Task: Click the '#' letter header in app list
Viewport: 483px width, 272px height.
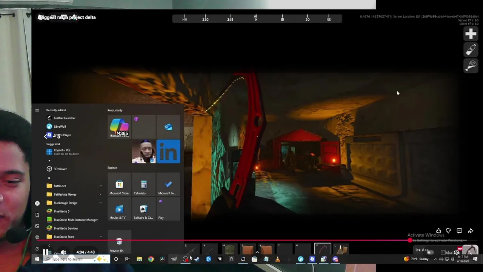Action: coord(49,161)
